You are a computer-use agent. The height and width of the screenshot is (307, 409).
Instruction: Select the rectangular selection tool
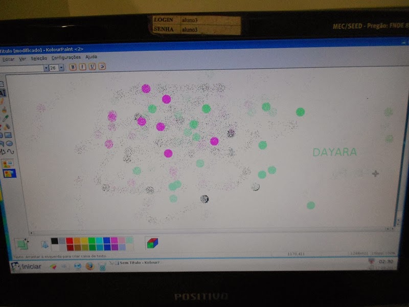(2, 84)
